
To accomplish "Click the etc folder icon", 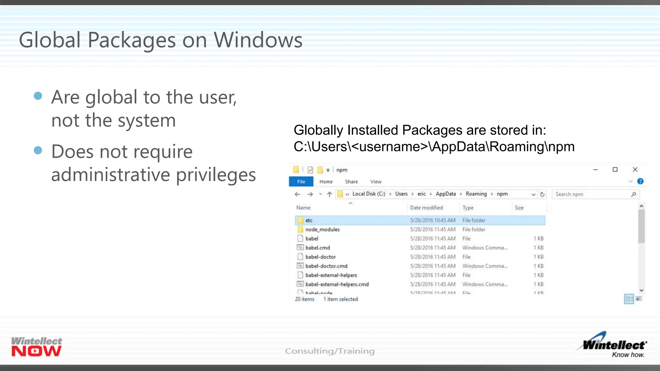I will pyautogui.click(x=300, y=220).
